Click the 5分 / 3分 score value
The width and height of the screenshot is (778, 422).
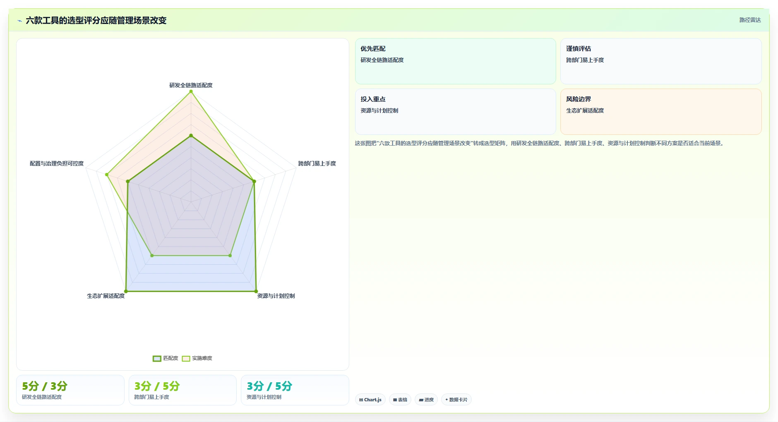click(x=45, y=386)
